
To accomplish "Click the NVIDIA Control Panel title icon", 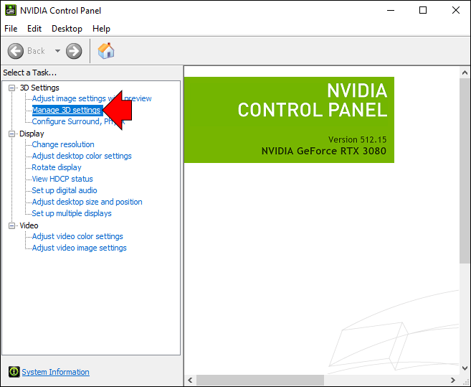I will point(11,10).
